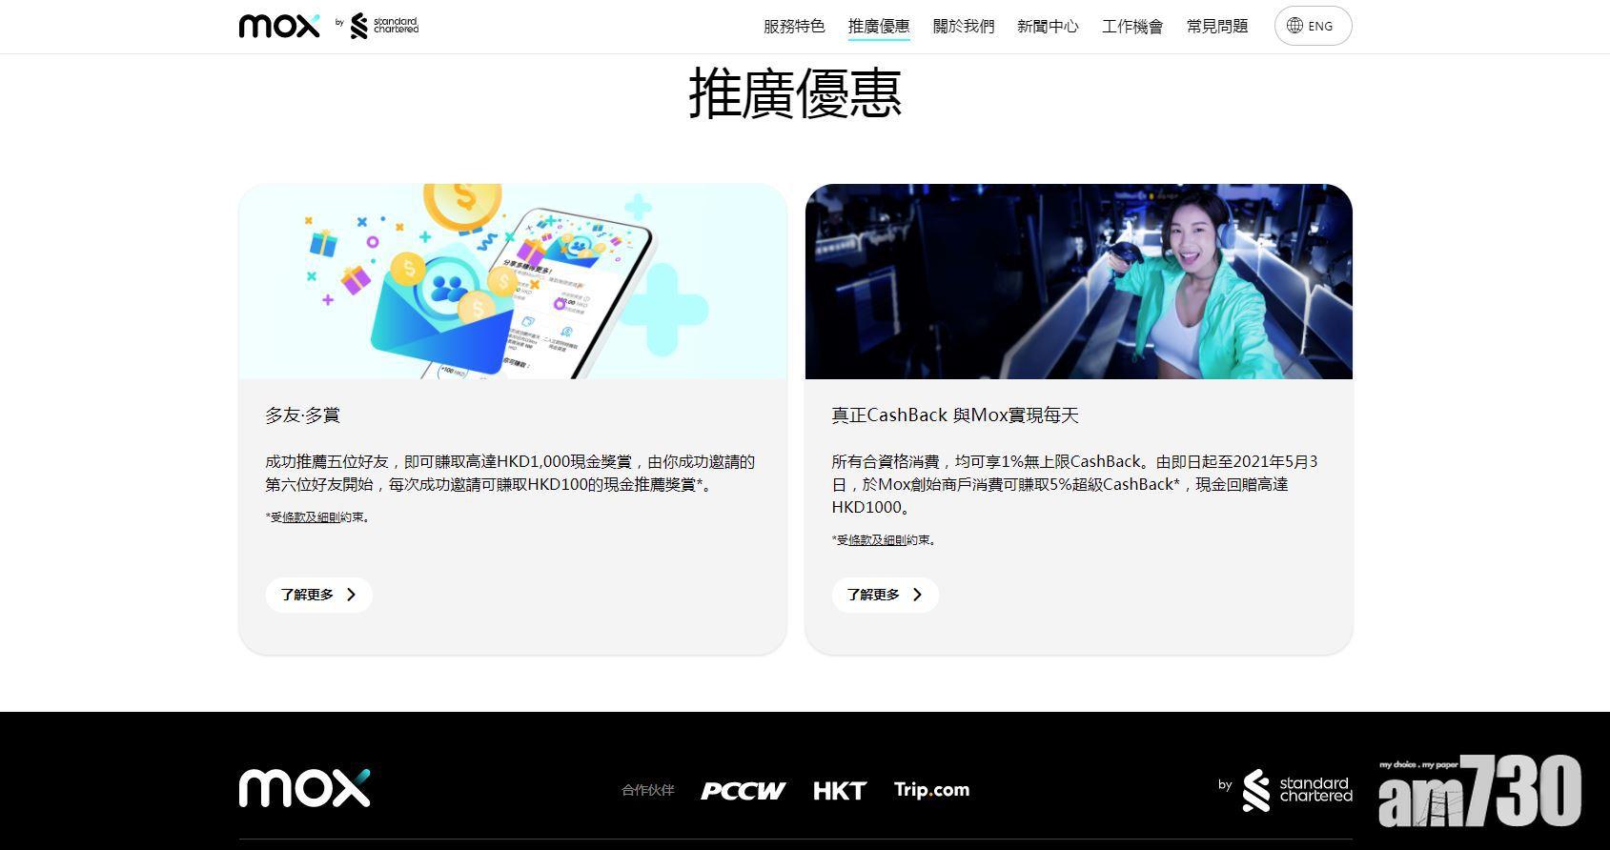Click the white Mox logo in footer
This screenshot has height=850, width=1610.
304,788
